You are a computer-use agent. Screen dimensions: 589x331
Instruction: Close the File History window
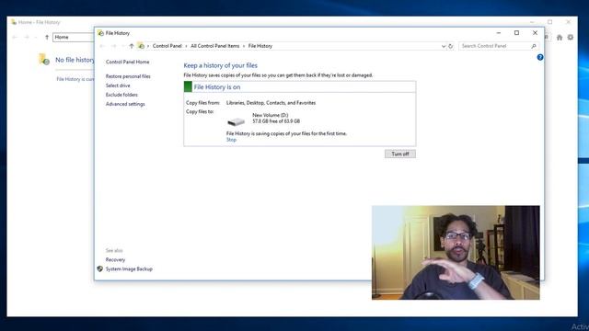tap(535, 33)
